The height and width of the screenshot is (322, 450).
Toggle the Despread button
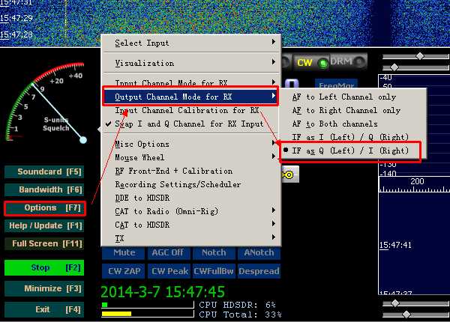(x=259, y=271)
